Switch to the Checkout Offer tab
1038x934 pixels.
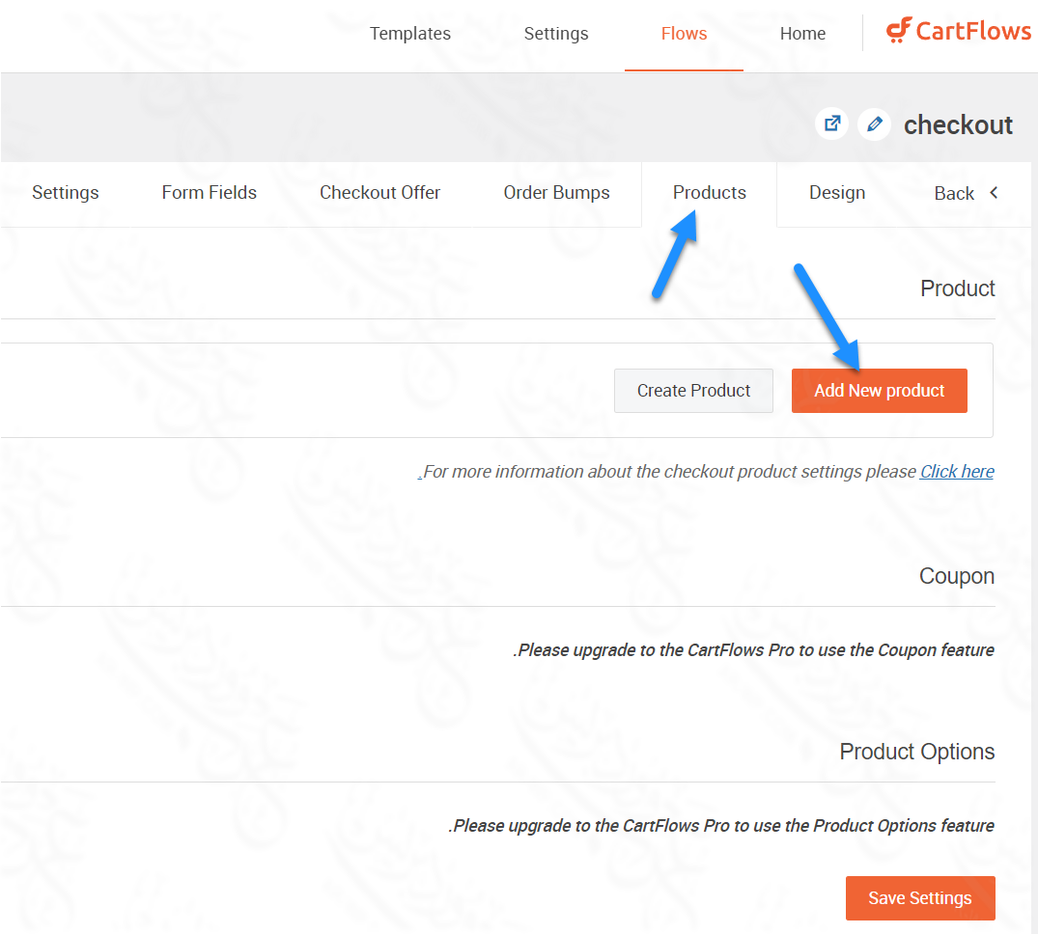[x=379, y=193]
